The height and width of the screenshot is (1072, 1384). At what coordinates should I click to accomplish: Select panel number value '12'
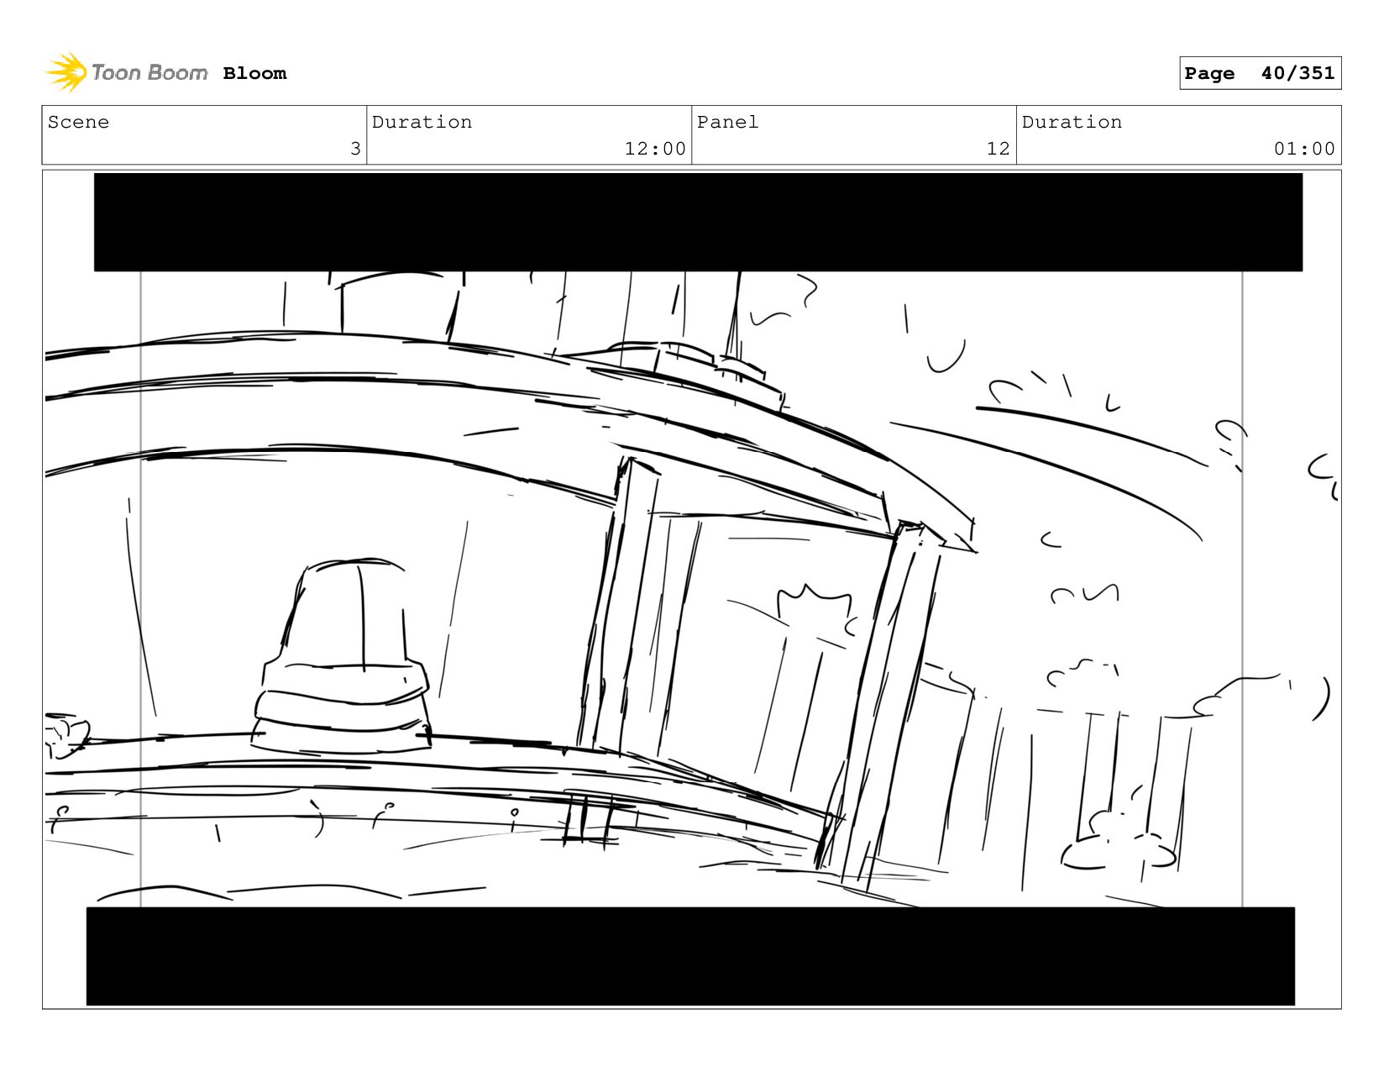(998, 149)
